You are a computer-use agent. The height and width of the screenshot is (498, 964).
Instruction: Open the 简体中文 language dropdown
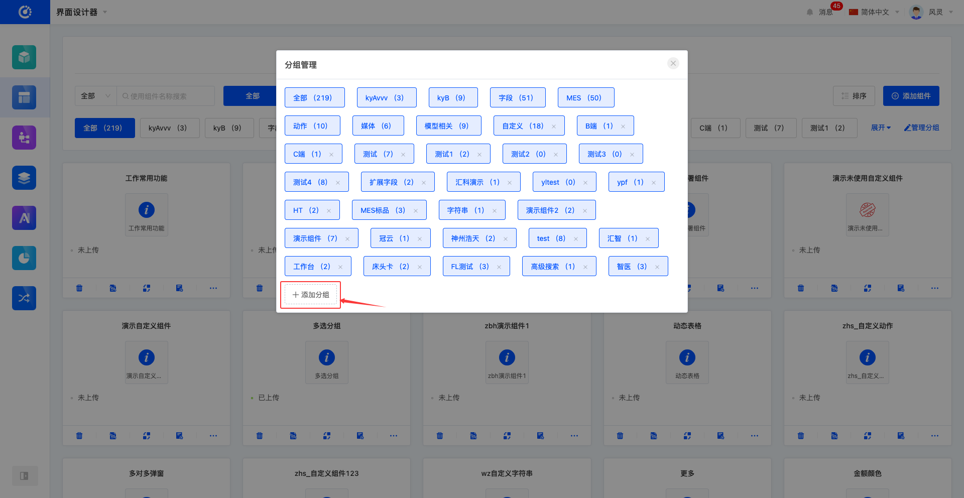[874, 12]
